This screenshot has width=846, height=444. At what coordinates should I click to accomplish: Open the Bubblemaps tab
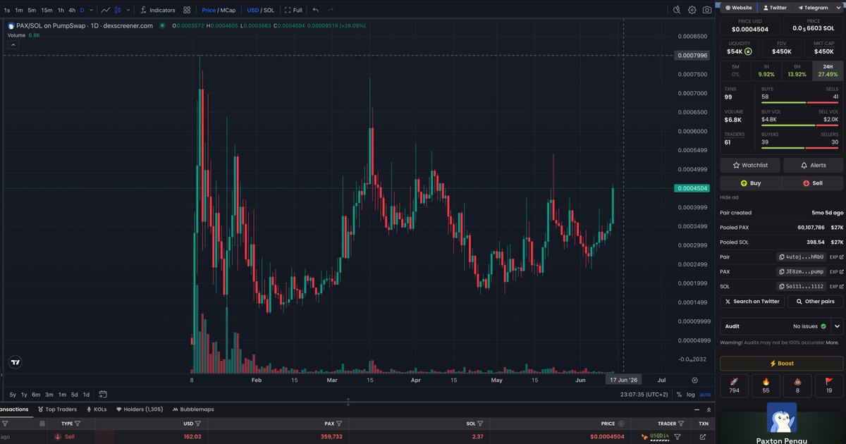(192, 409)
